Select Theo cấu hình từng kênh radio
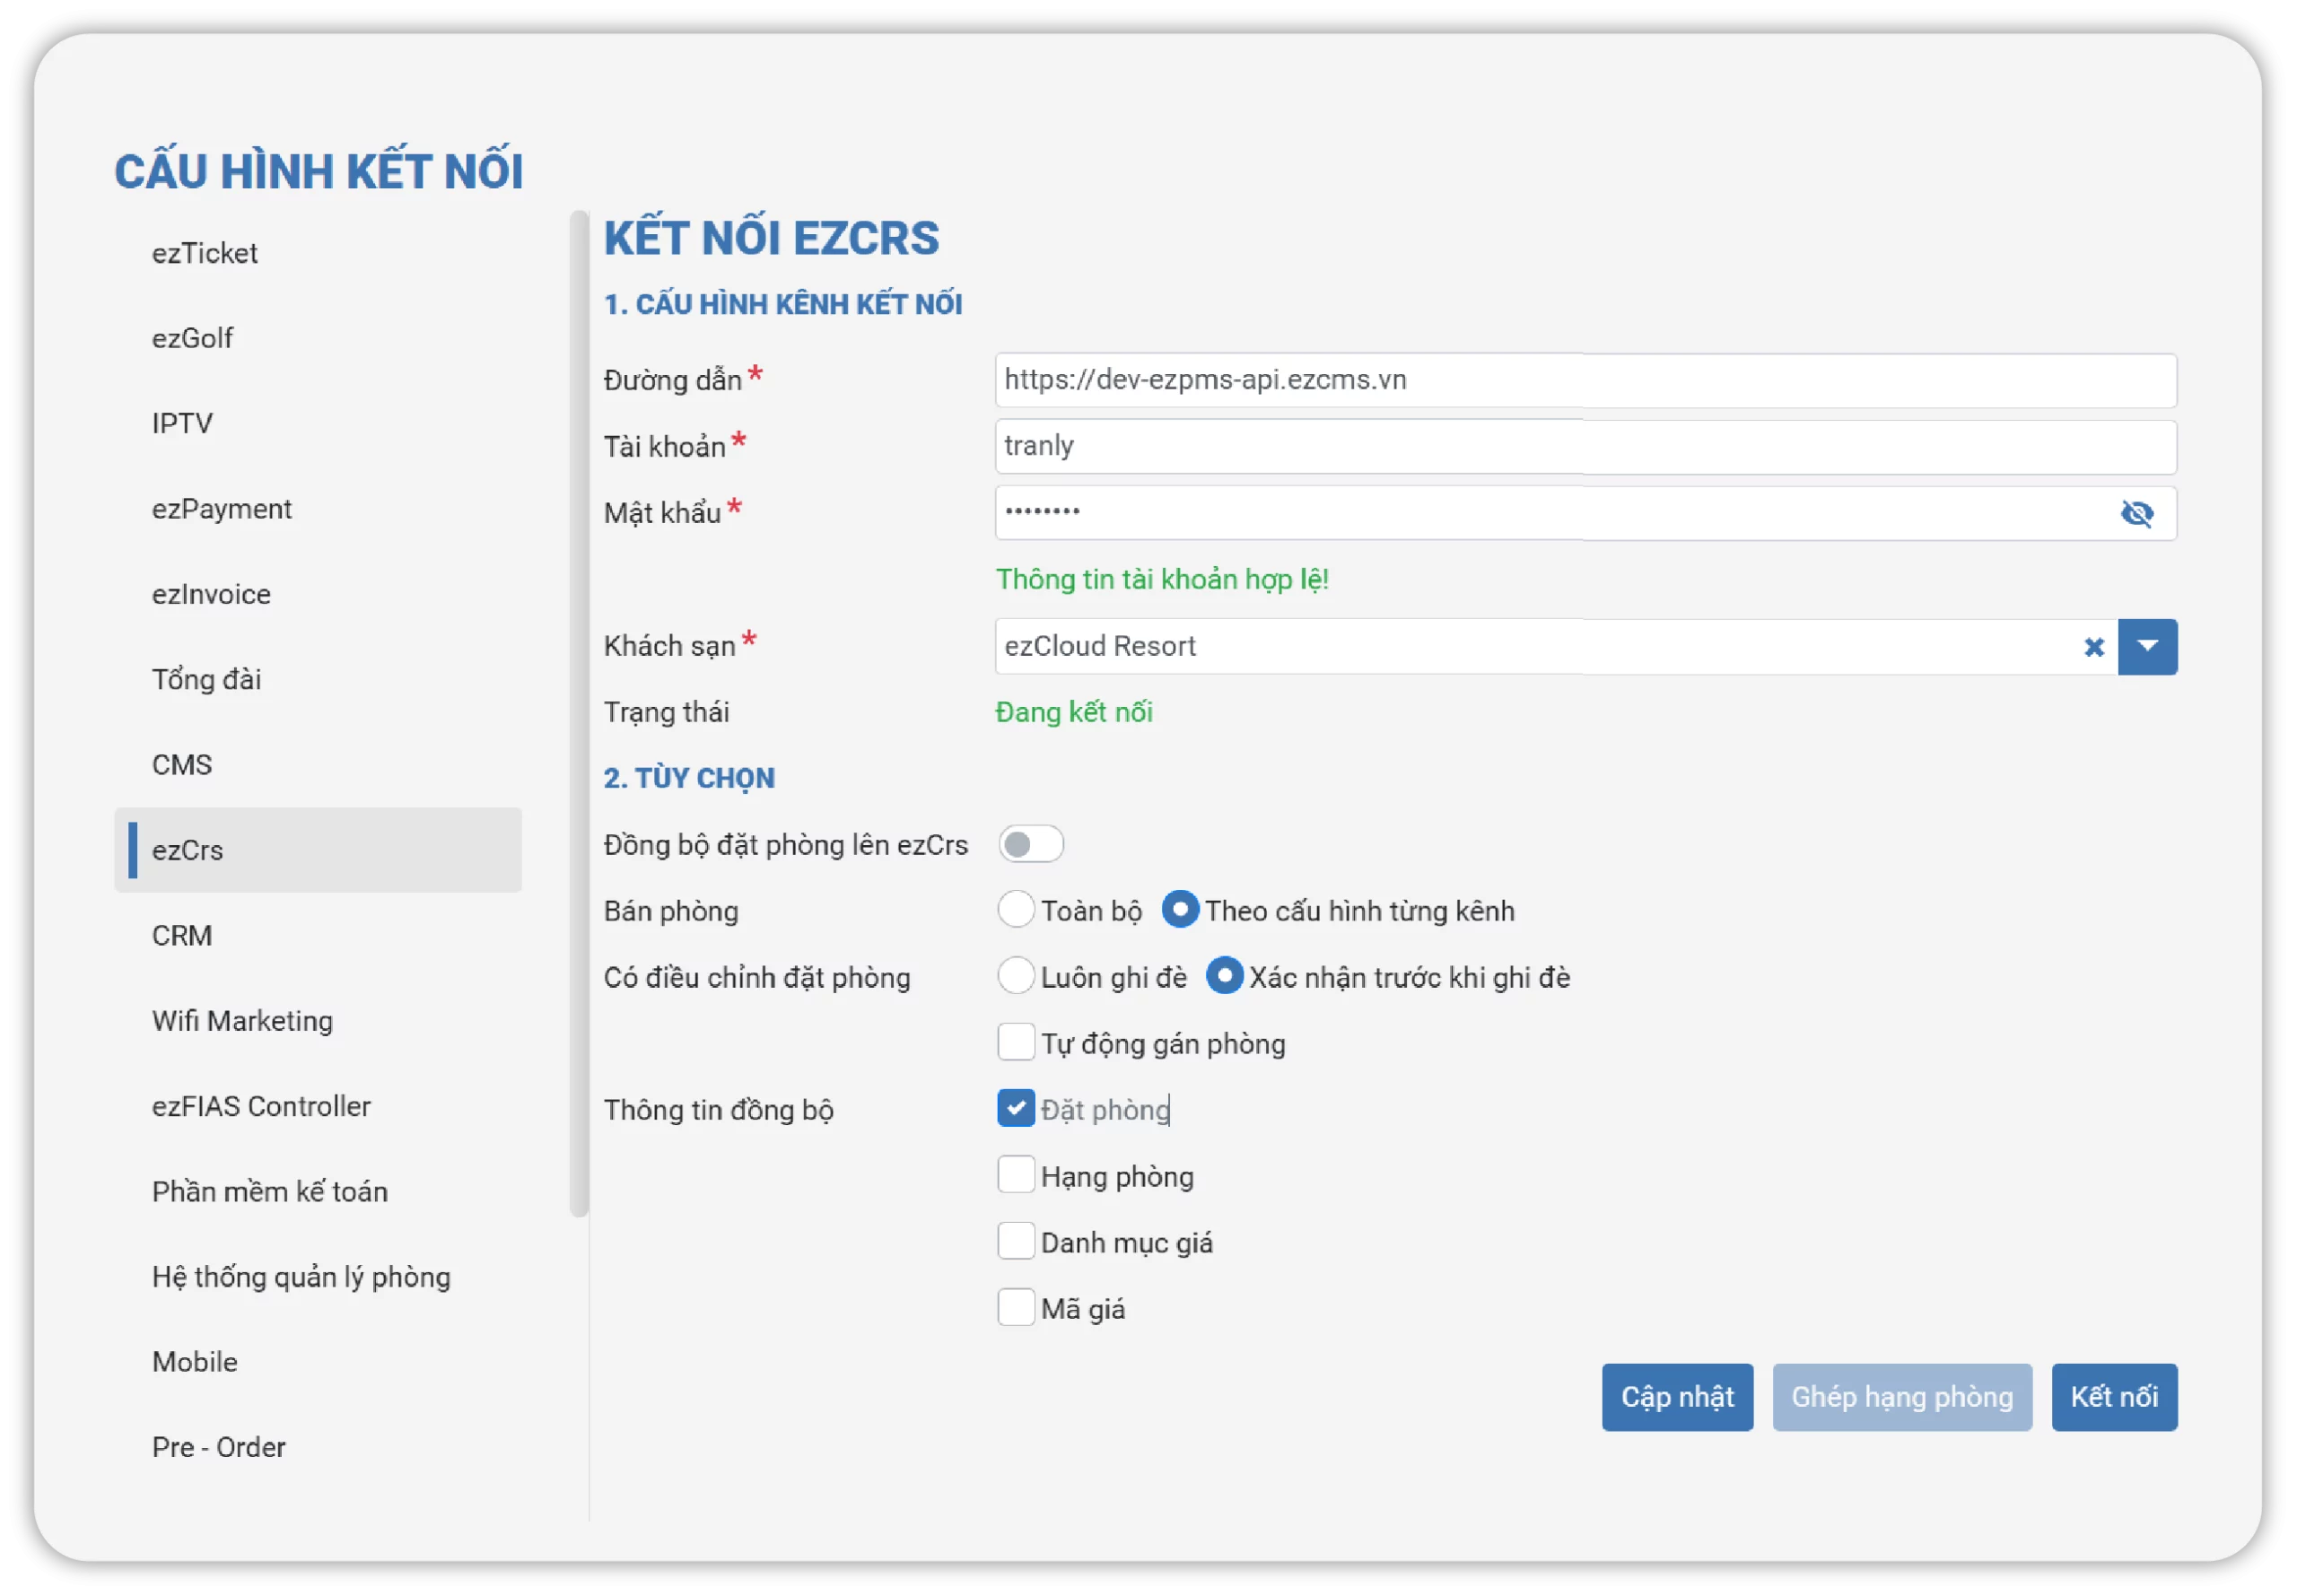The width and height of the screenshot is (2297, 1596). pyautogui.click(x=1179, y=910)
